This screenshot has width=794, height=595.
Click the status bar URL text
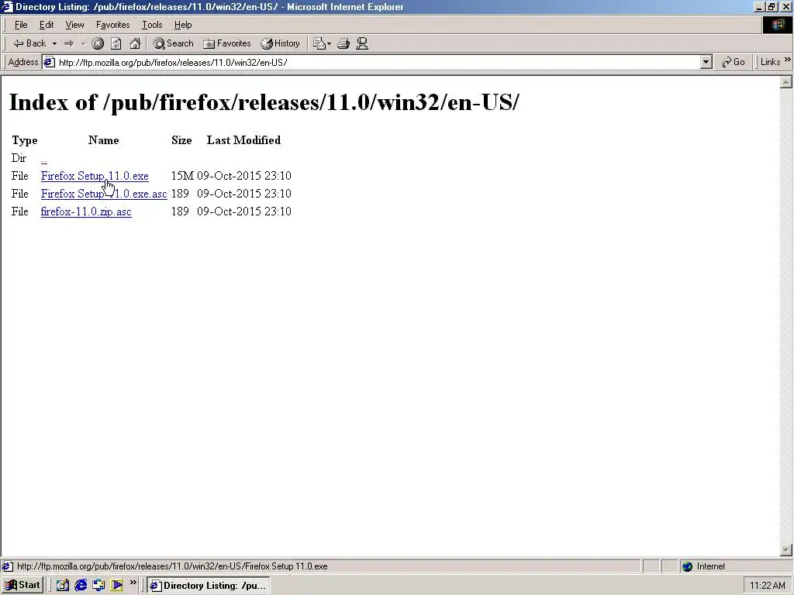172,566
